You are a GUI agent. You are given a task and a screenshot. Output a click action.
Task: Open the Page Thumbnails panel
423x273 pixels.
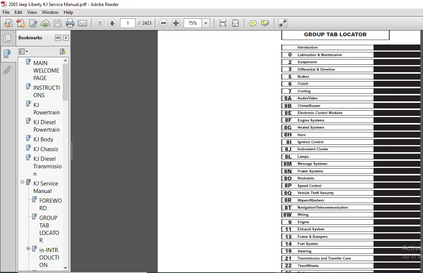point(7,38)
